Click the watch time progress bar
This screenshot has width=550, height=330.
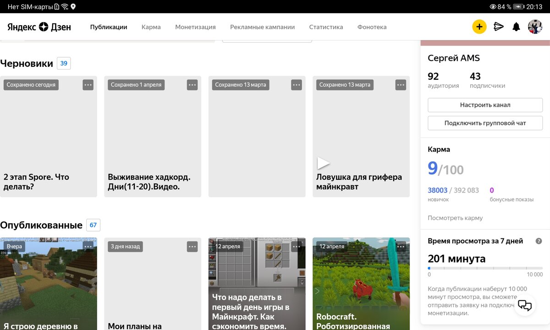(x=485, y=268)
